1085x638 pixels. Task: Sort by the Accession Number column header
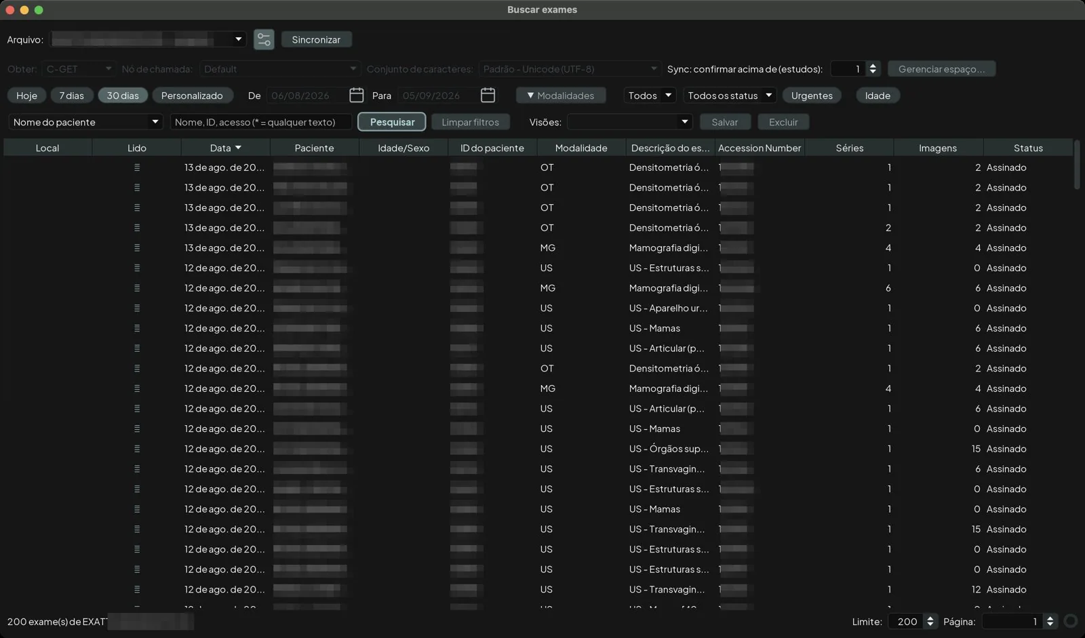click(759, 148)
